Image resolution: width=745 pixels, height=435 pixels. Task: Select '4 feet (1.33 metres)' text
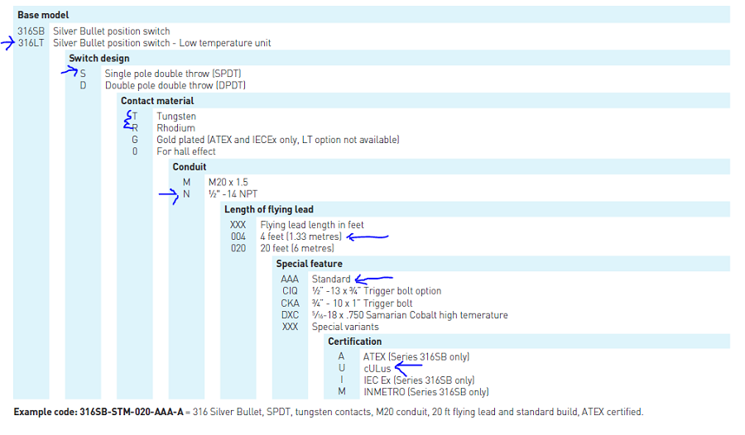point(300,237)
